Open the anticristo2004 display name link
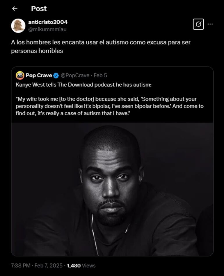 click(x=48, y=22)
